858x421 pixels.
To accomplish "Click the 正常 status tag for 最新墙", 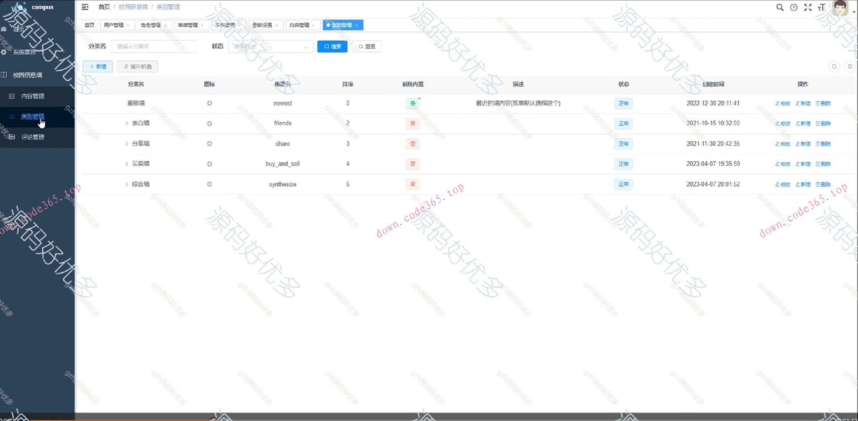I will 623,103.
